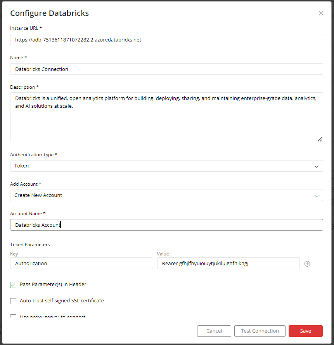
Task: Click the Instance URL input field
Action: pos(166,40)
